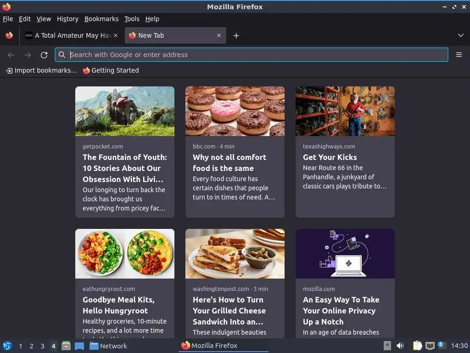470x353 pixels.
Task: Open a new tab with plus button
Action: [236, 36]
